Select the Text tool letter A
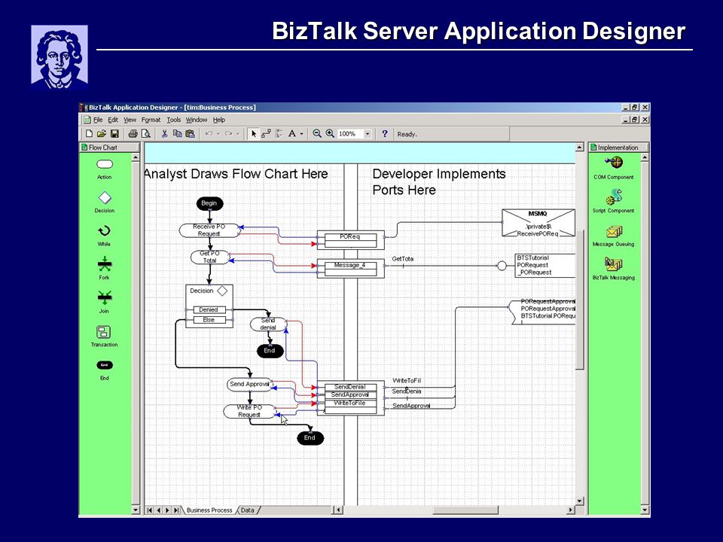 [x=292, y=134]
